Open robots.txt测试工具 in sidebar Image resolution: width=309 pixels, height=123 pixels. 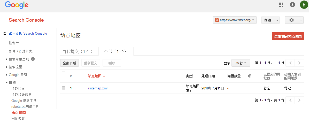[25, 106]
